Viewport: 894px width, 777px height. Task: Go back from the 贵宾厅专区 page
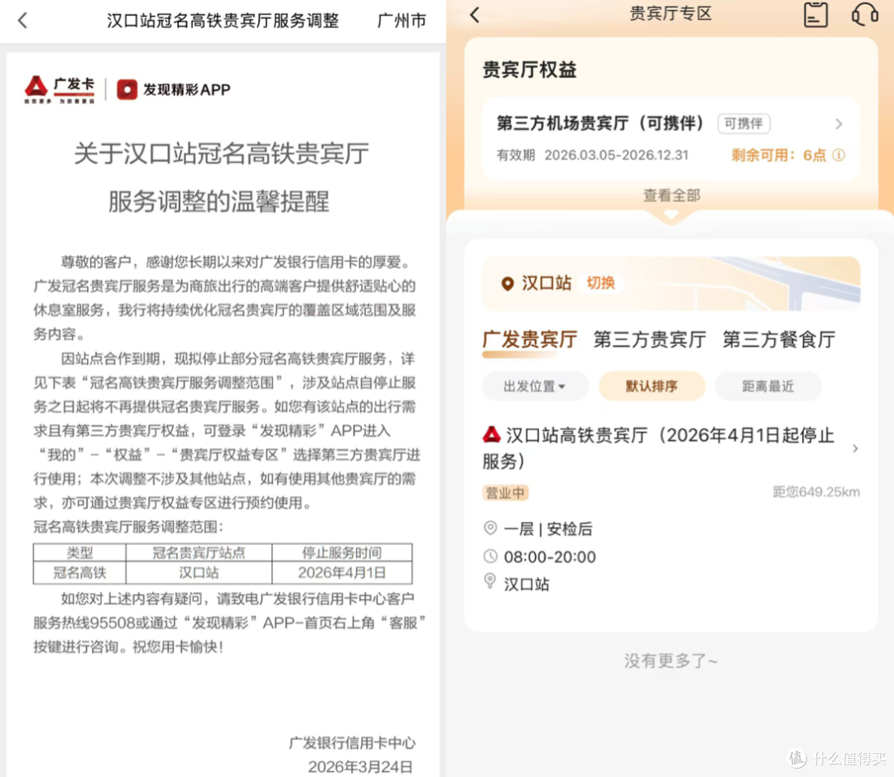pyautogui.click(x=474, y=14)
